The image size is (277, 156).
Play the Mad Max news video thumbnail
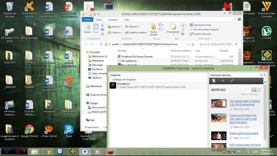coord(219,118)
